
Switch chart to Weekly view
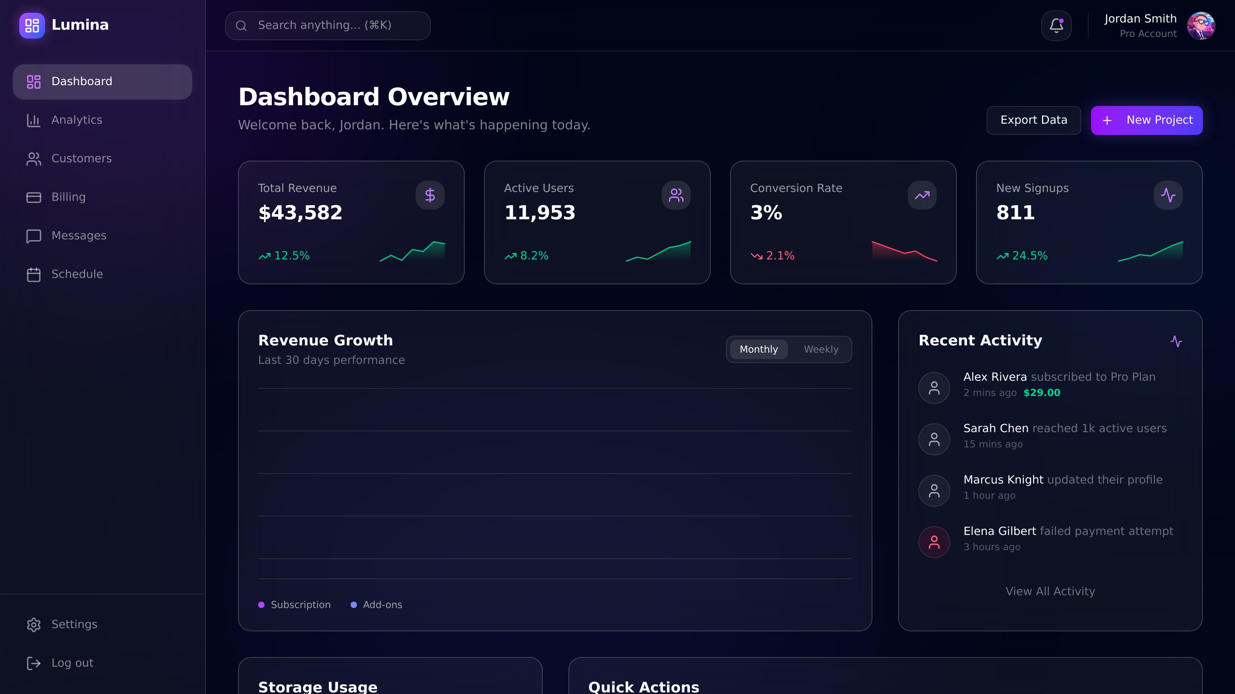(821, 349)
